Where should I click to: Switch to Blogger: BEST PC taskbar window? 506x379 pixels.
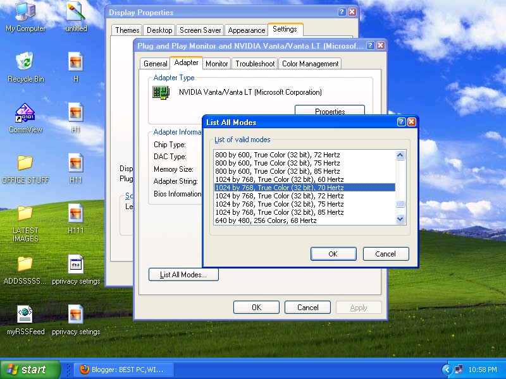point(124,370)
